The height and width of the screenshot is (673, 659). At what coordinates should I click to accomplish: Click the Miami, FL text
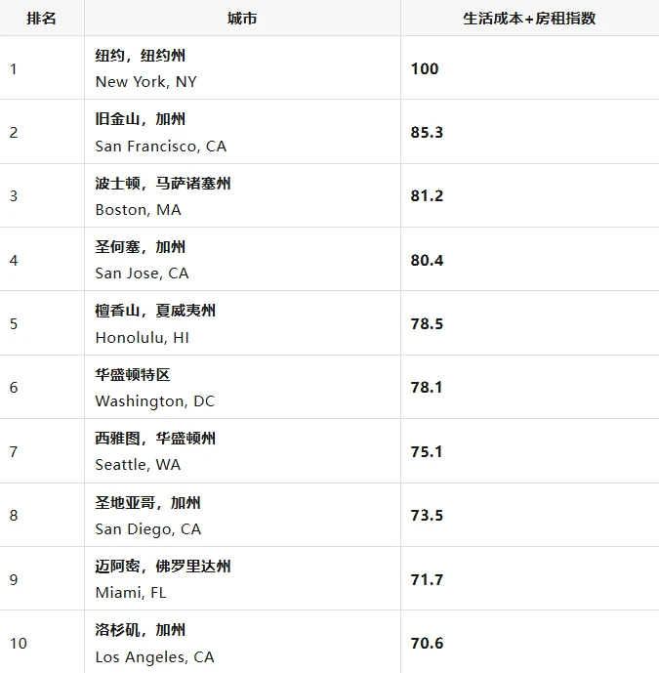(131, 593)
